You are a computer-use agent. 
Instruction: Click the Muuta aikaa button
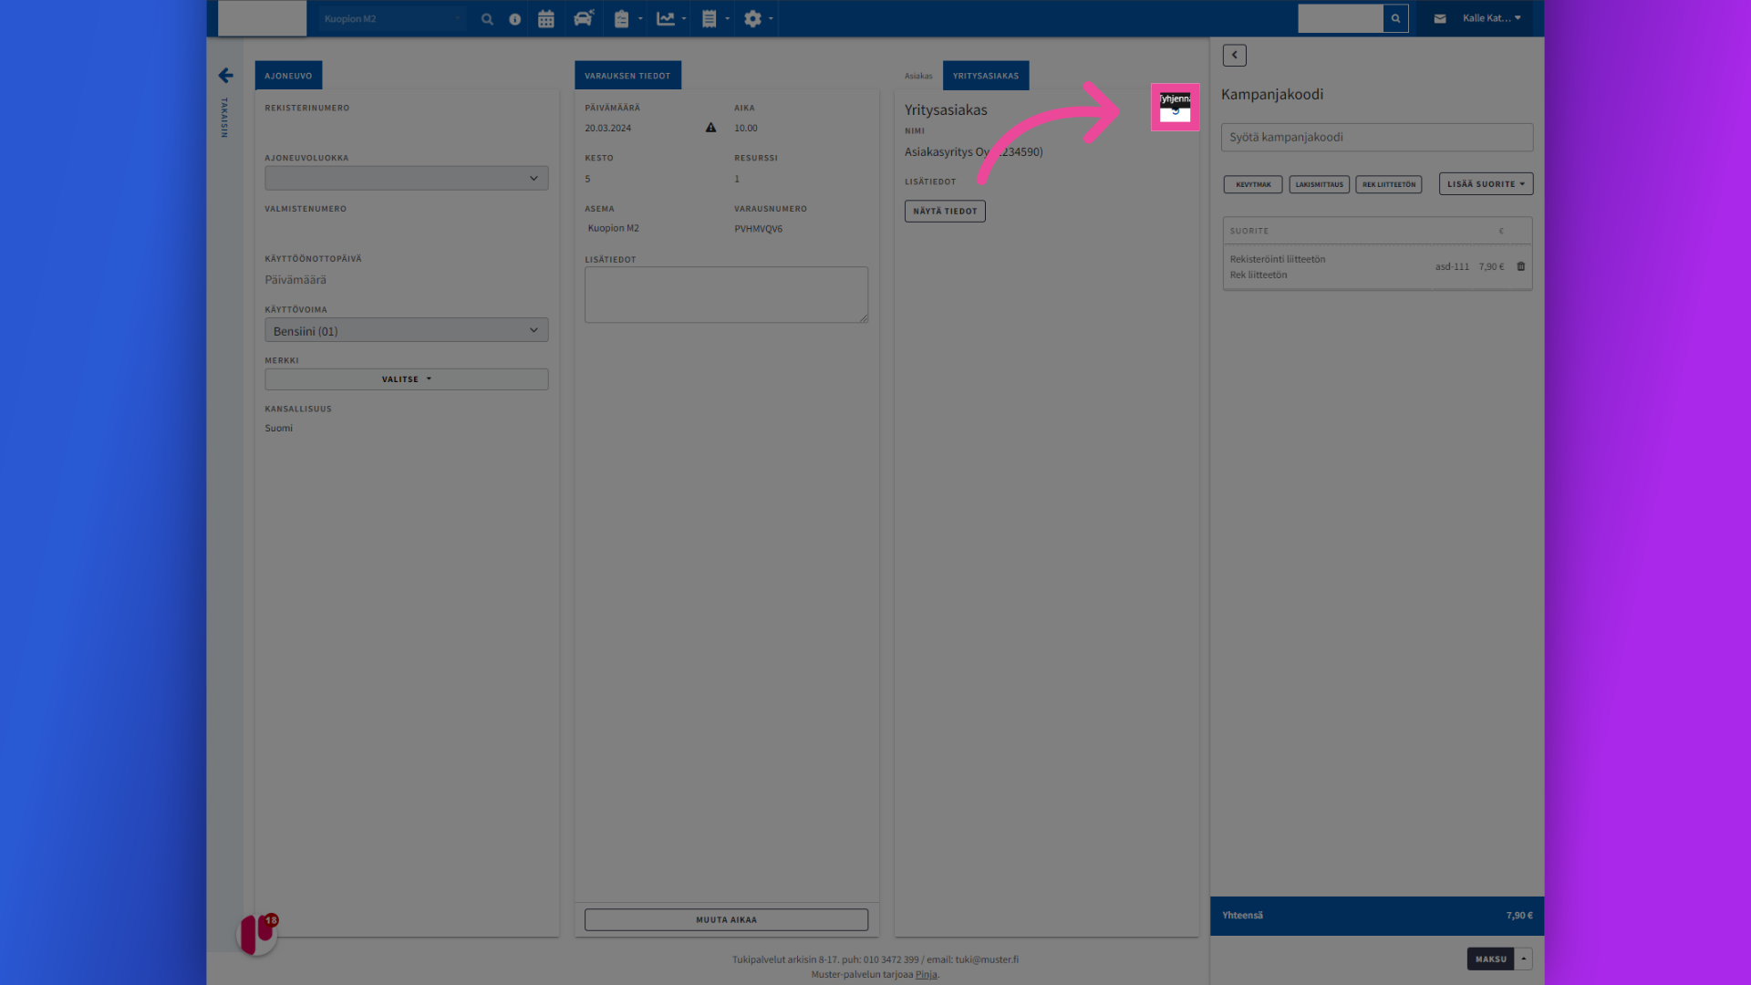tap(727, 919)
